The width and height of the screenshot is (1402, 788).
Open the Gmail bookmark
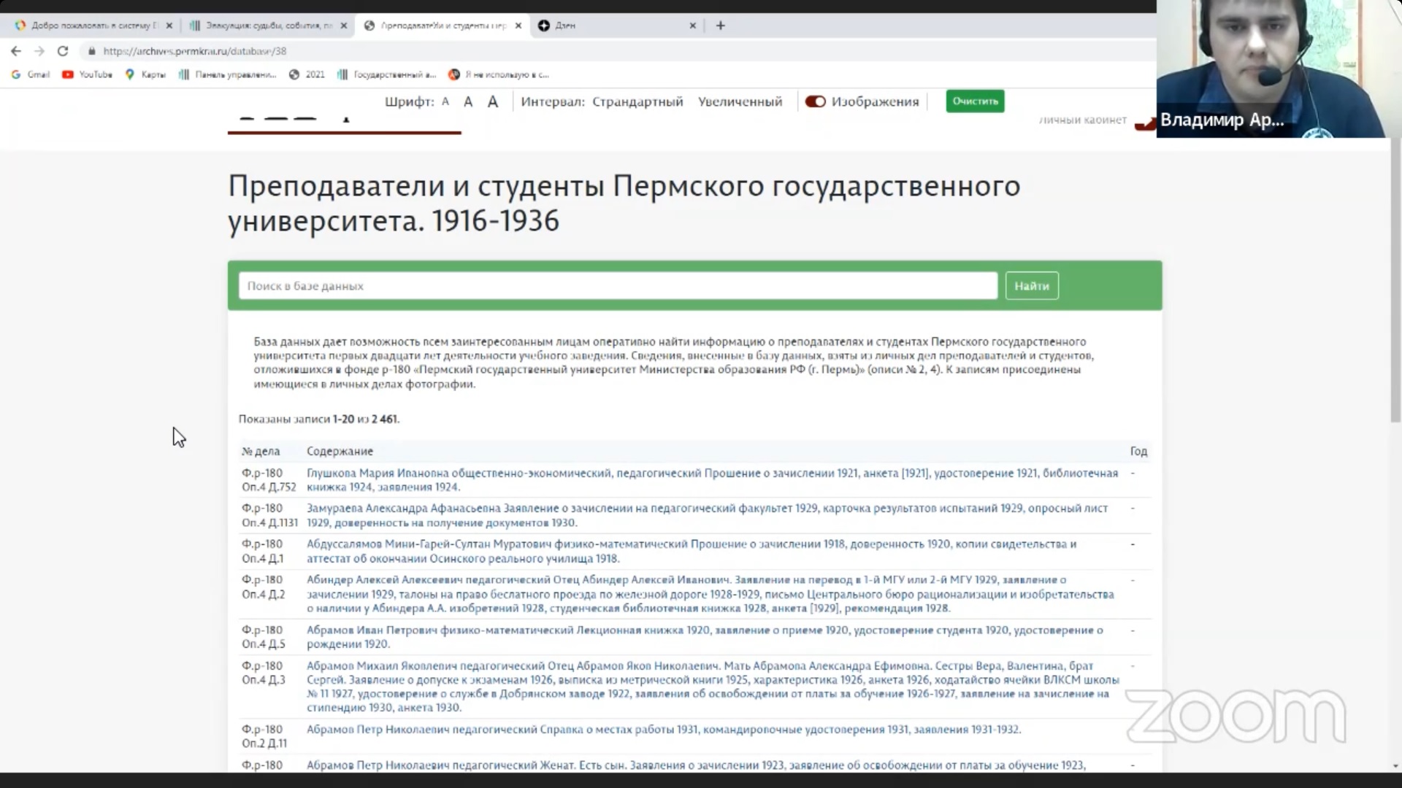coord(31,74)
